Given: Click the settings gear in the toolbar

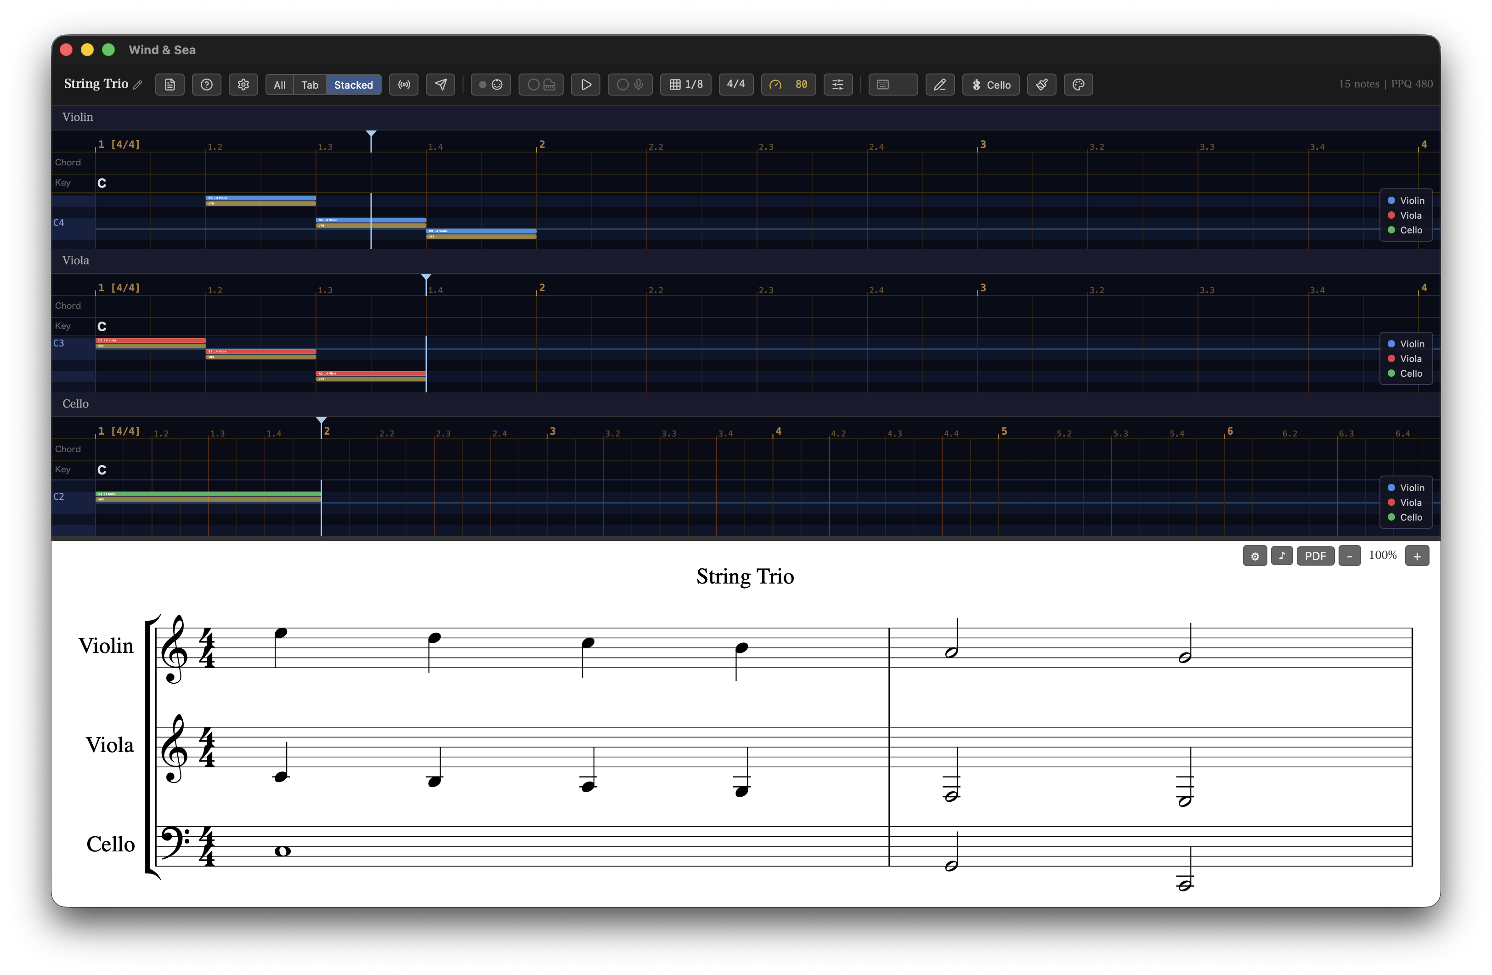Looking at the screenshot, I should pos(243,85).
